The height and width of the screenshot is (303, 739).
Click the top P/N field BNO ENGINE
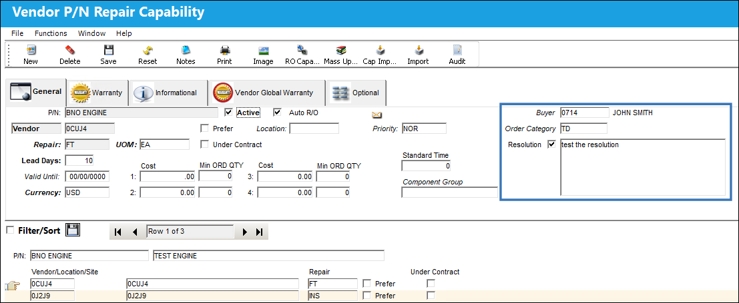(141, 113)
